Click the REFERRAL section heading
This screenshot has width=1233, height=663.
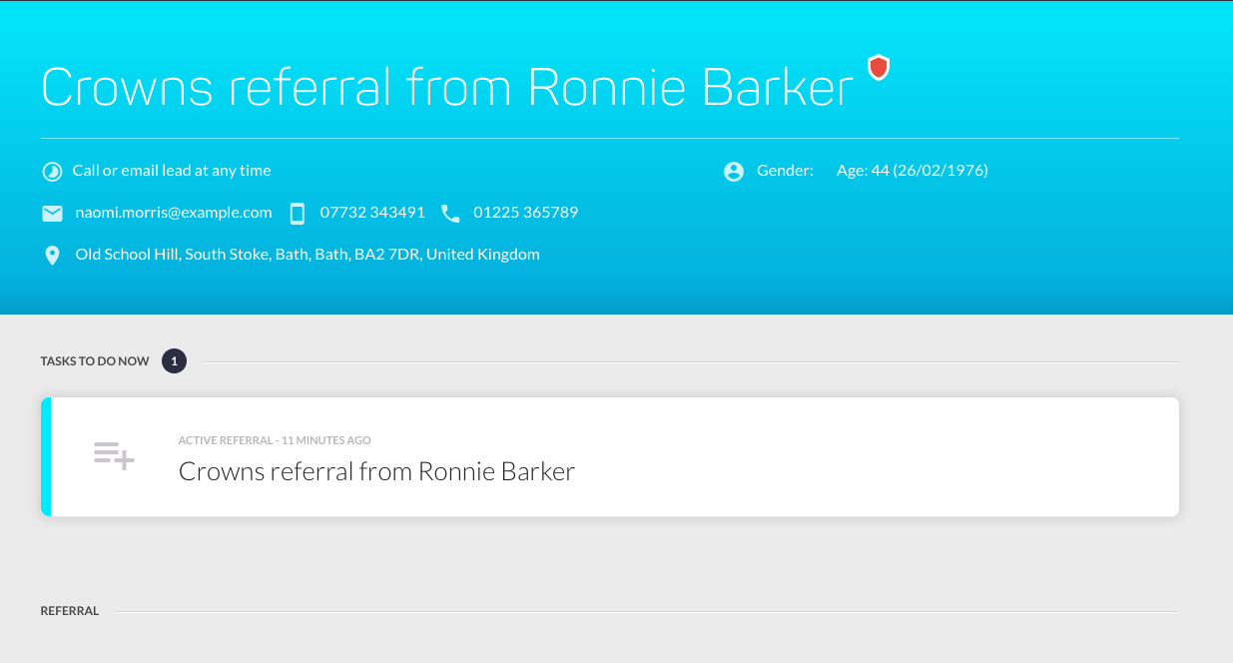click(70, 611)
